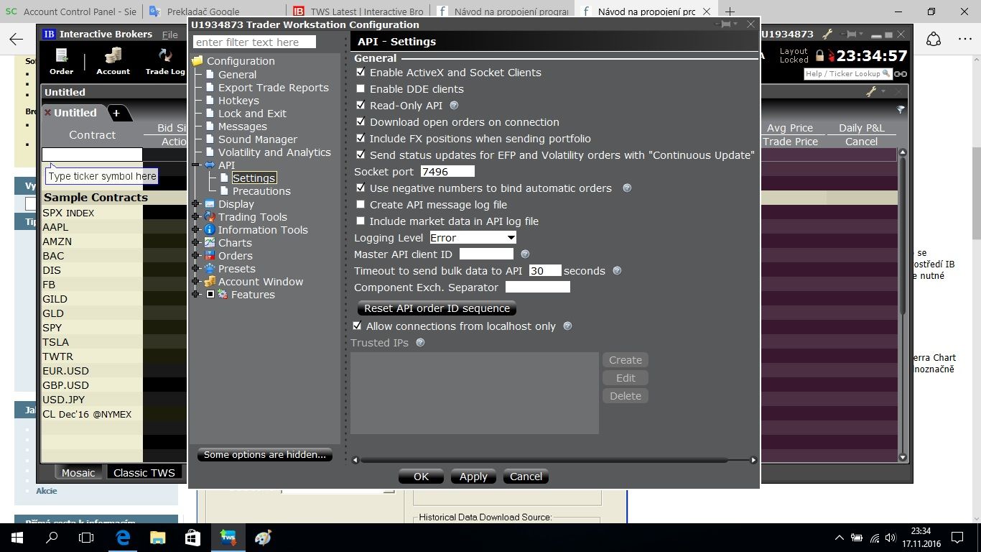
Task: Close the Untitled tab with red X
Action: coord(48,113)
